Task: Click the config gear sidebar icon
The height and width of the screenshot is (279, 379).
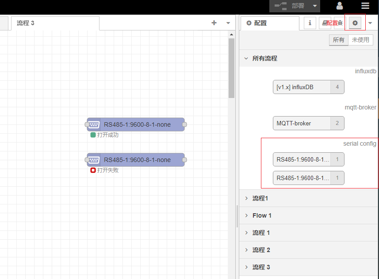Action: (355, 23)
